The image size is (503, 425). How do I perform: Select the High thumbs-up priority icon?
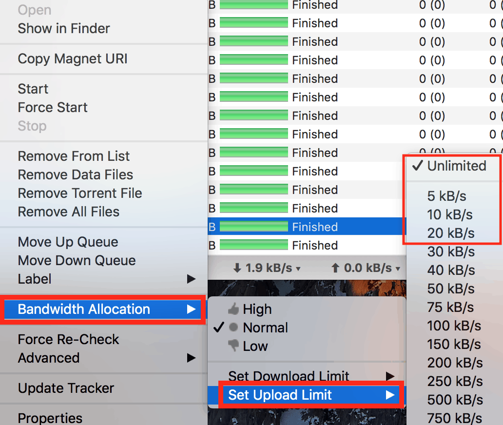pyautogui.click(x=234, y=309)
